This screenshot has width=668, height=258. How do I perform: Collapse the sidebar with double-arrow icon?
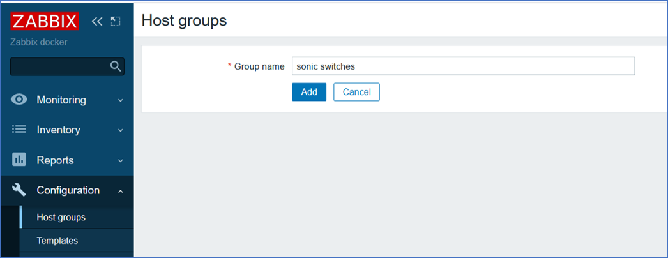(97, 21)
